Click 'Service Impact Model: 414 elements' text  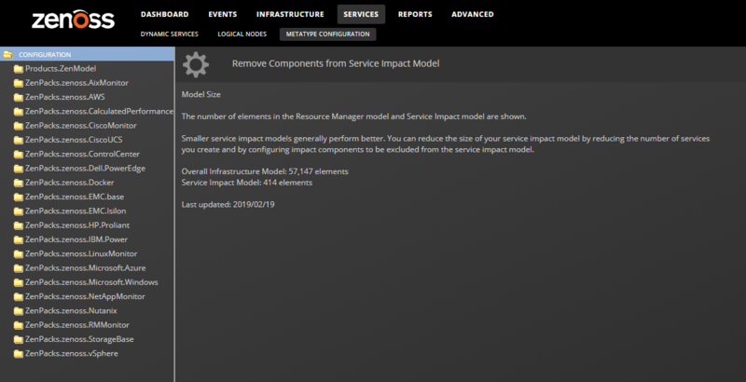point(247,183)
